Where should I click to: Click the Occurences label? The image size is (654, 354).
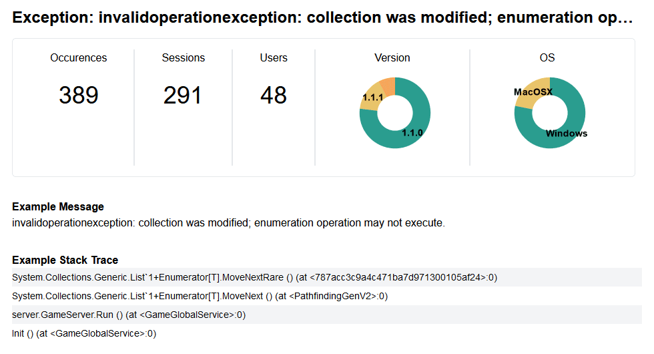79,58
